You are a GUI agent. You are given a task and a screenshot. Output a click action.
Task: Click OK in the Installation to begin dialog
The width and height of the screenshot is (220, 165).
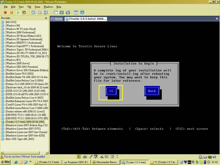111,91
